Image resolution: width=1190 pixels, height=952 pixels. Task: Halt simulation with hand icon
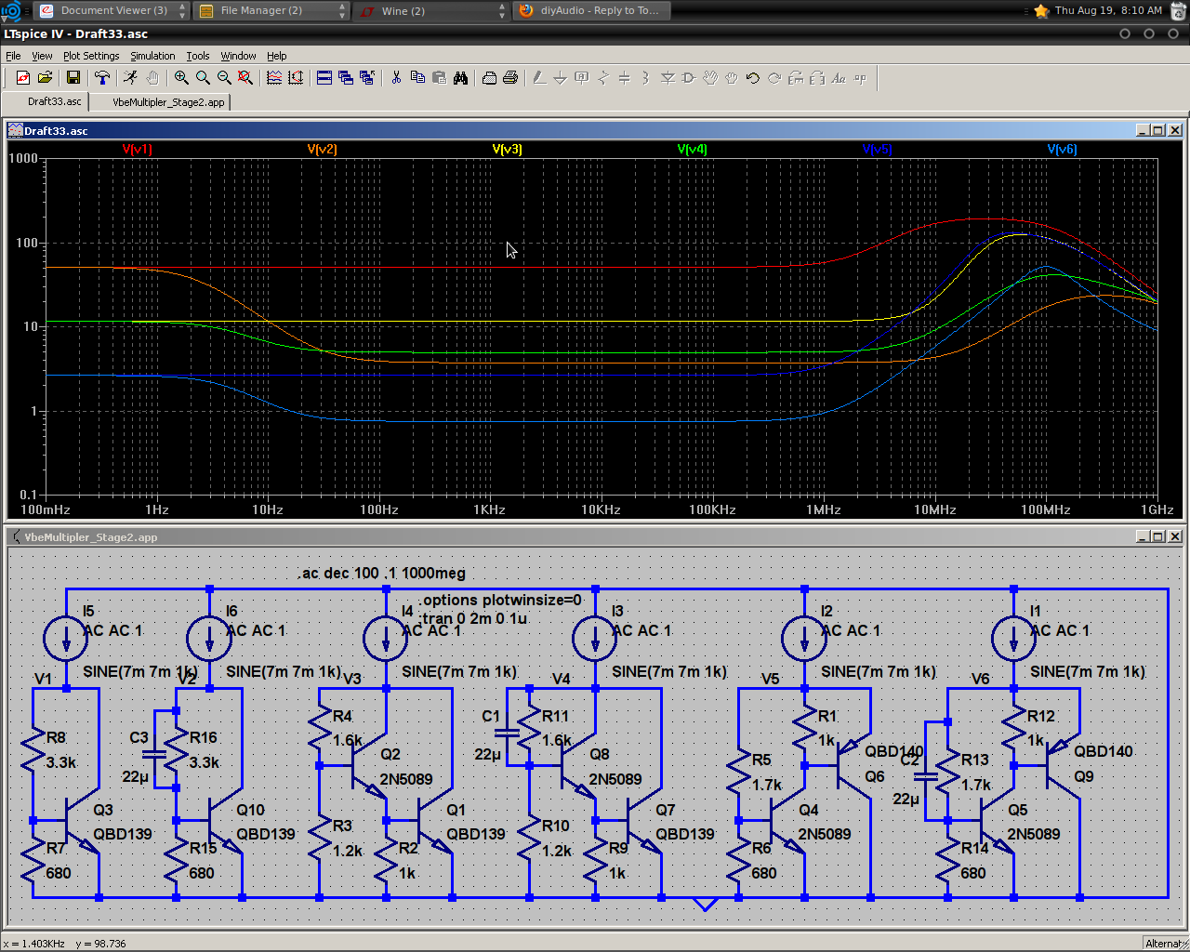(x=152, y=78)
